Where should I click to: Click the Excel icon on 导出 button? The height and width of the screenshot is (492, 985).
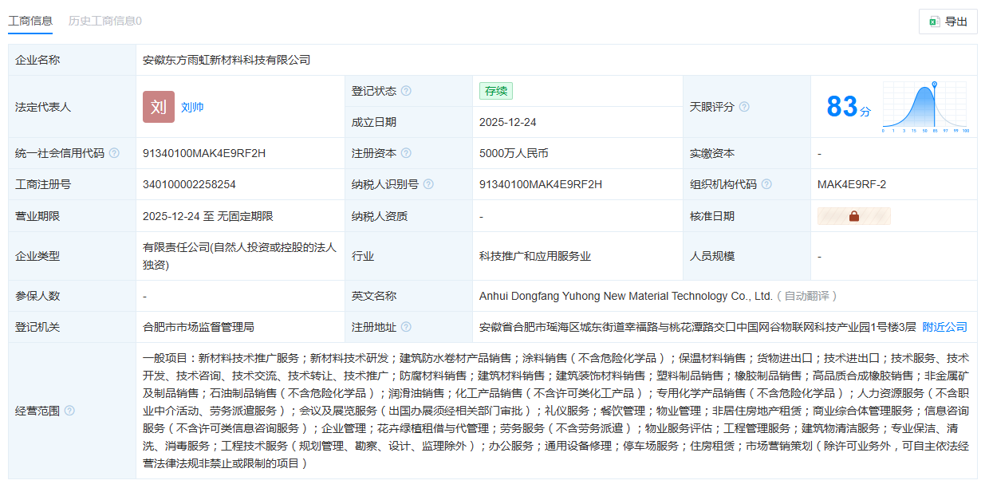(934, 22)
